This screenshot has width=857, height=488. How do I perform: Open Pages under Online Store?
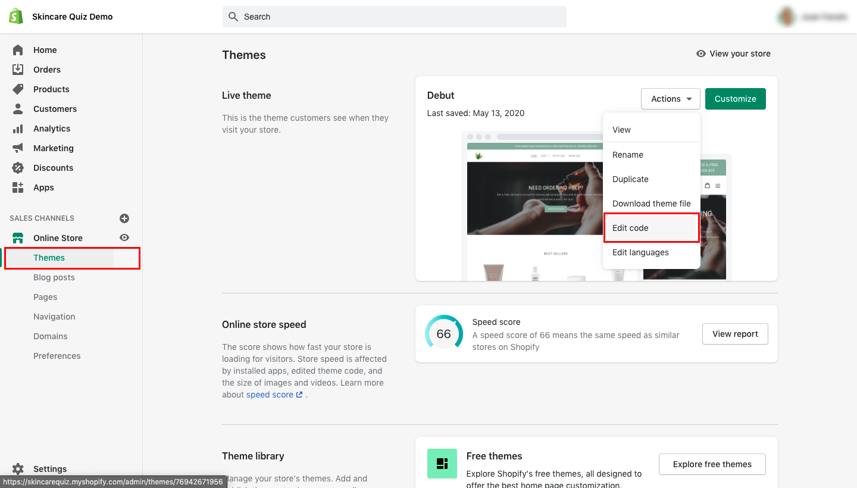tap(45, 297)
